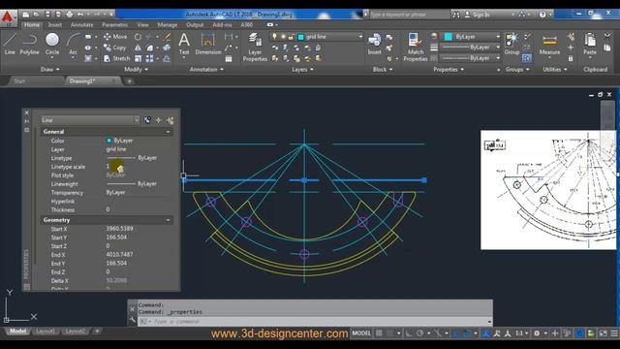This screenshot has height=349, width=620.
Task: Toggle grid display in status bar
Action: pyautogui.click(x=379, y=333)
